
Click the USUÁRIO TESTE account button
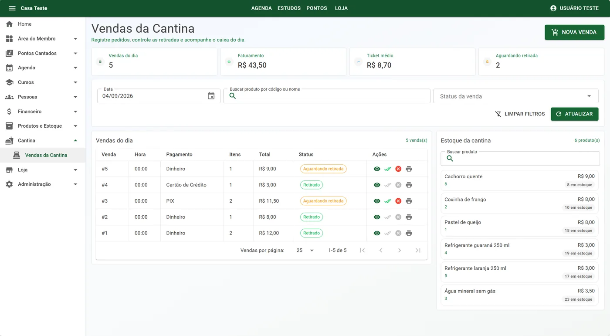(574, 8)
